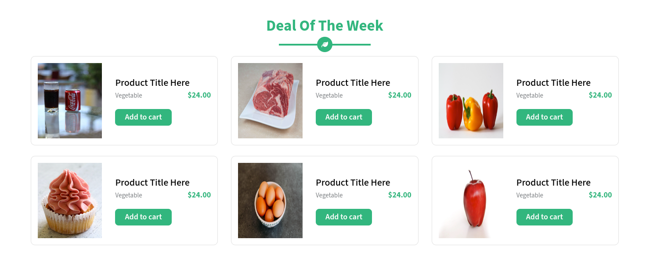This screenshot has width=657, height=264.
Task: Add the raw meat product to cart
Action: (x=344, y=117)
